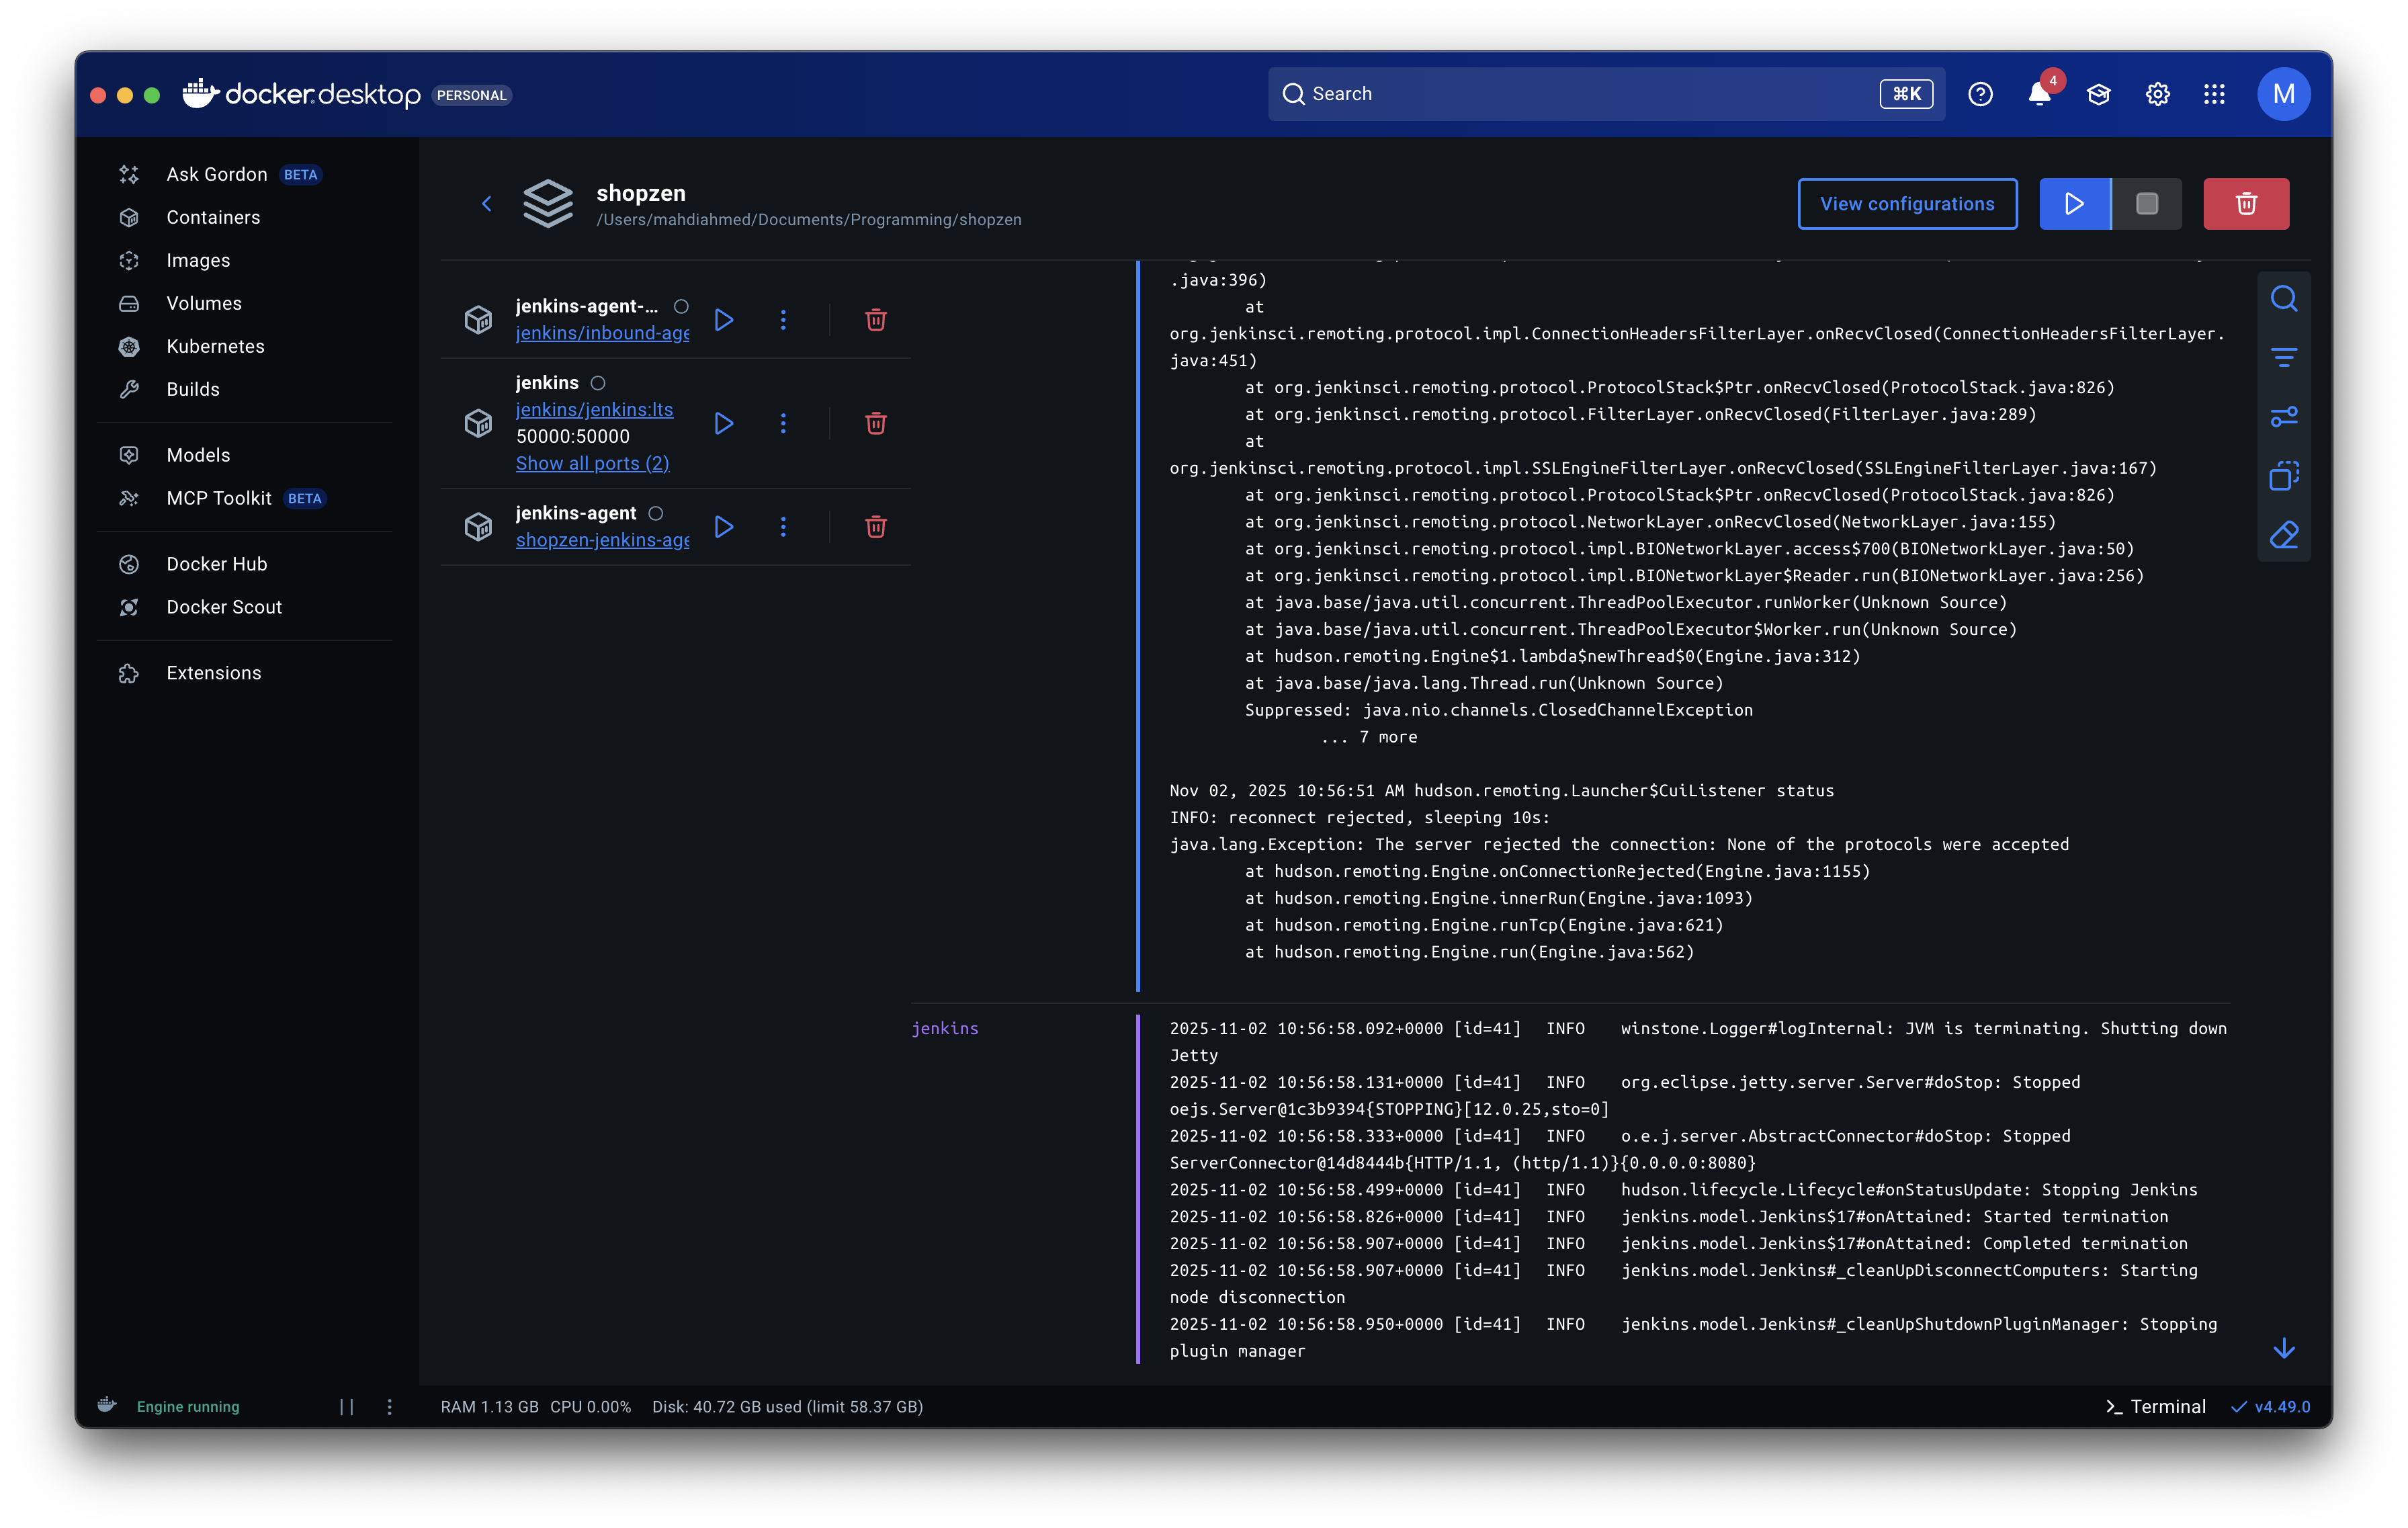This screenshot has width=2408, height=1528.
Task: Pause Docker engine in status bar
Action: pos(346,1406)
